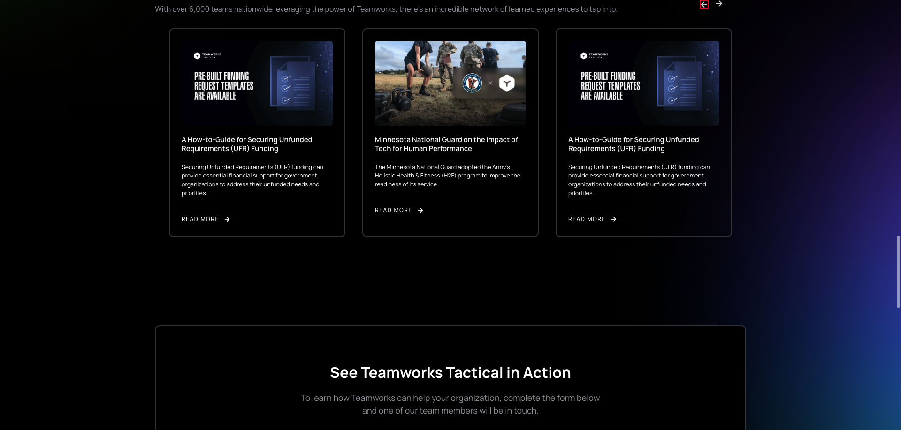Click the READ MORE arrow on Minnesota National Guard card
Image resolution: width=901 pixels, height=430 pixels.
click(420, 210)
